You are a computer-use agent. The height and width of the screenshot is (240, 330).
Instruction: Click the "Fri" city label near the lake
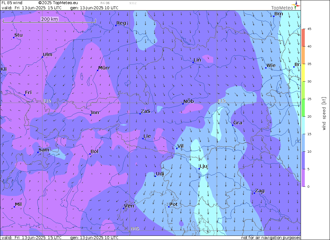(28, 92)
